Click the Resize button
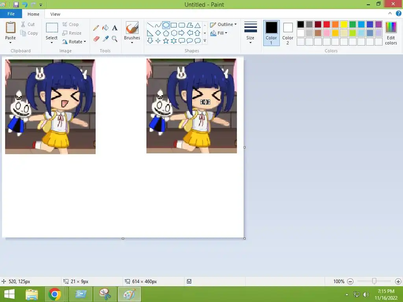Image resolution: width=403 pixels, height=302 pixels. [x=72, y=33]
